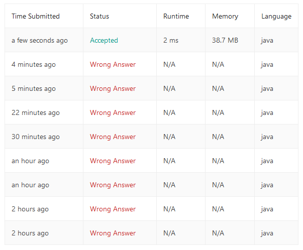
Task: Open first '2 hours ago' Wrong Answer
Action: (113, 209)
